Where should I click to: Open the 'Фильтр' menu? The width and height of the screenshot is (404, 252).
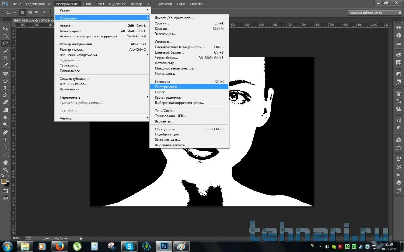pos(136,4)
